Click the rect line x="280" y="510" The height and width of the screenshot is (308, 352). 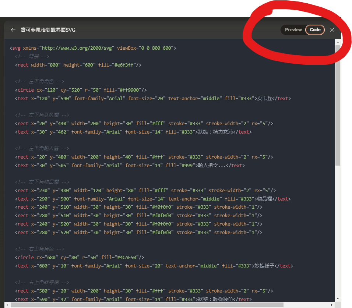point(139,216)
